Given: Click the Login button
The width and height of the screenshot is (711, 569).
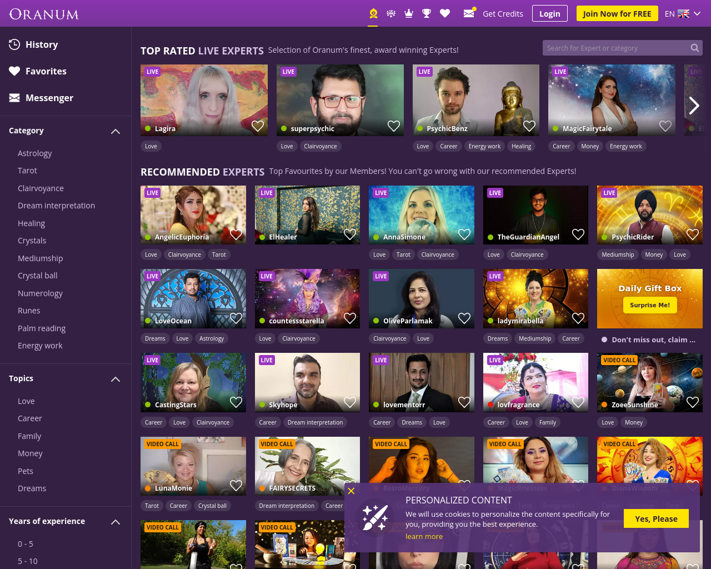Looking at the screenshot, I should pyautogui.click(x=549, y=13).
